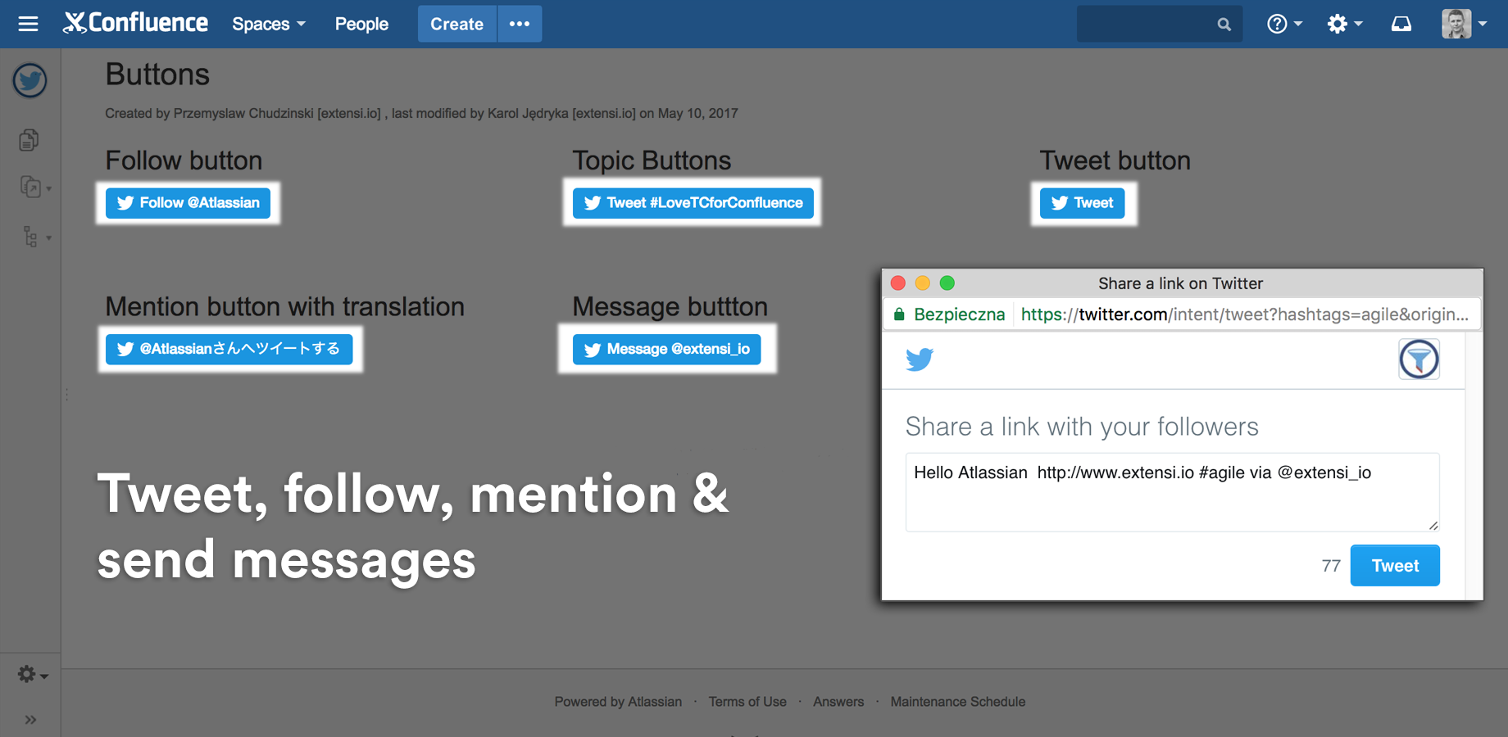1508x737 pixels.
Task: Open the ellipsis menu next to Create
Action: coord(520,24)
